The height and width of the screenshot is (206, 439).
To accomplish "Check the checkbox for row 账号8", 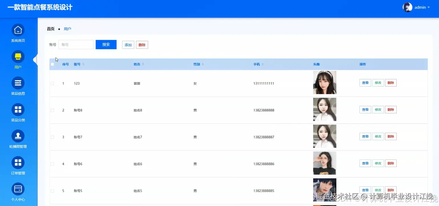I will pos(52,110).
